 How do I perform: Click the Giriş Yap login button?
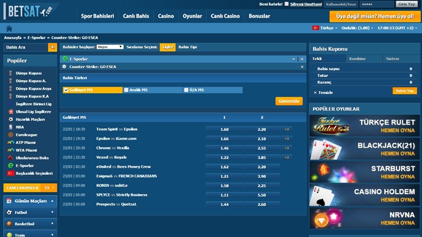tap(407, 4)
